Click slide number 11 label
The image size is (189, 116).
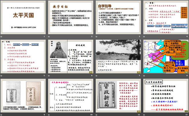click(139, 115)
